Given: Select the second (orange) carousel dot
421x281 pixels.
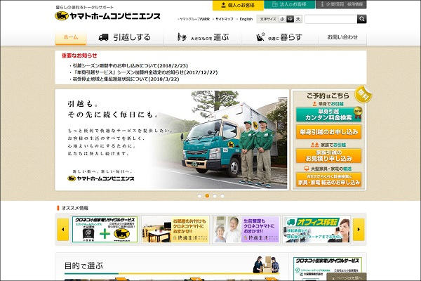Looking at the screenshot, I should click(207, 196).
